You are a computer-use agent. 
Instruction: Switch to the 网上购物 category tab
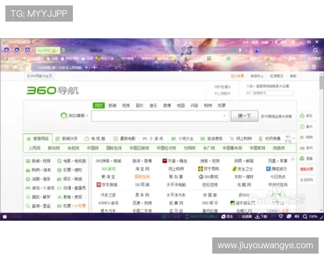pos(241,138)
